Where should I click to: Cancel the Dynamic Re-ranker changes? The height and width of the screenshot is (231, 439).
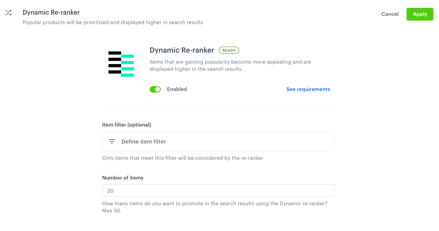pyautogui.click(x=390, y=14)
